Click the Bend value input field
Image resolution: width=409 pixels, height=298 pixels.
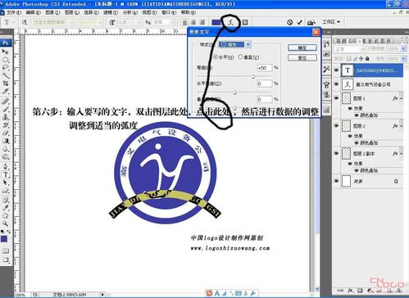[x=265, y=68]
